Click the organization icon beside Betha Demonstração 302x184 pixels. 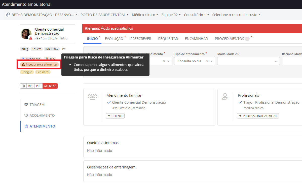[8, 15]
